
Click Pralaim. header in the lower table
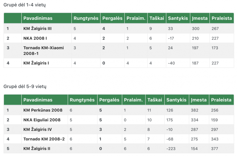tap(133, 100)
